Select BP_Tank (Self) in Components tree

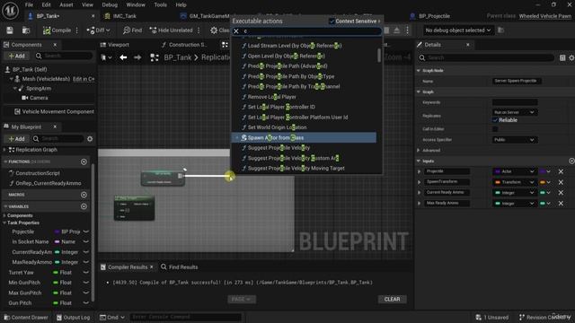30,69
